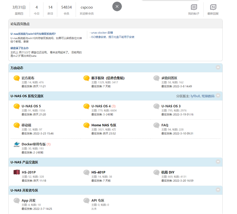
Task: Open moderator 炫狼数码 profile link
Action: click(208, 96)
